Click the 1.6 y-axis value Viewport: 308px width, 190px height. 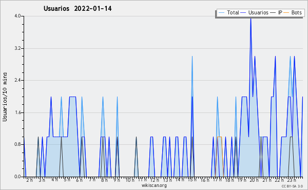(17, 112)
